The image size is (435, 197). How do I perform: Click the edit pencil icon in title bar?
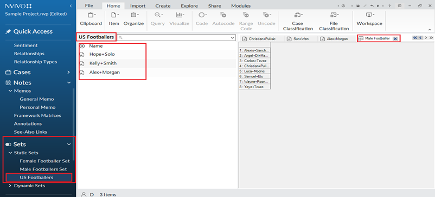click(x=365, y=6)
